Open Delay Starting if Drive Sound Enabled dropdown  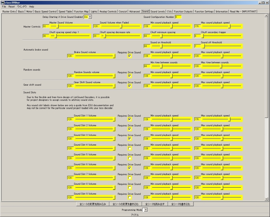(x=90, y=17)
